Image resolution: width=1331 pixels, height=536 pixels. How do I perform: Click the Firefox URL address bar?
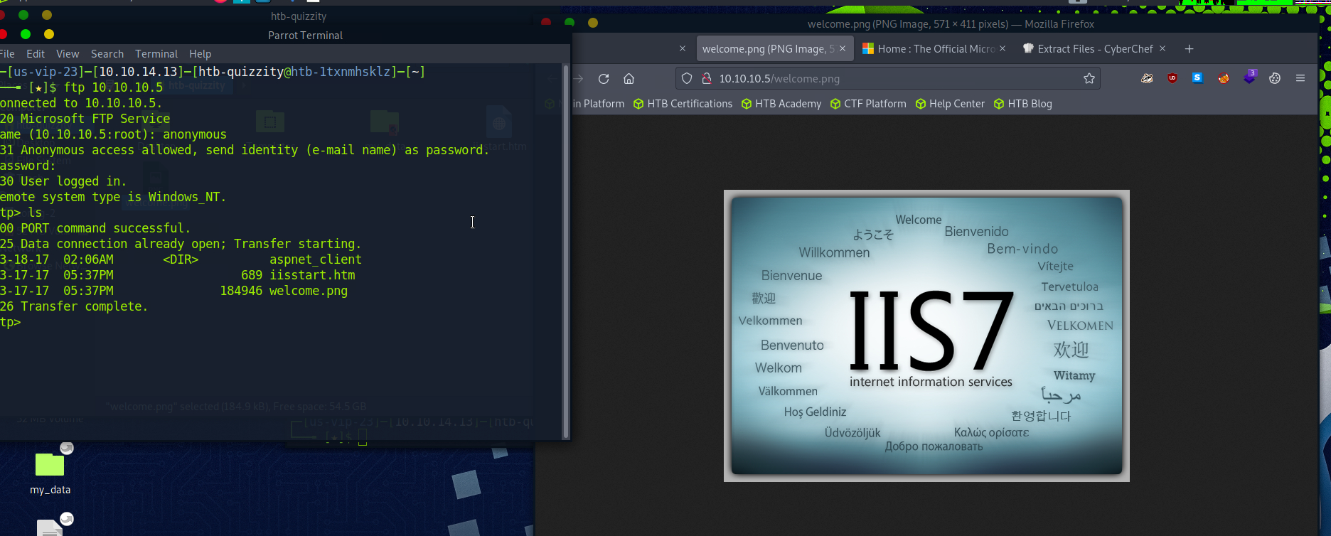coord(887,79)
